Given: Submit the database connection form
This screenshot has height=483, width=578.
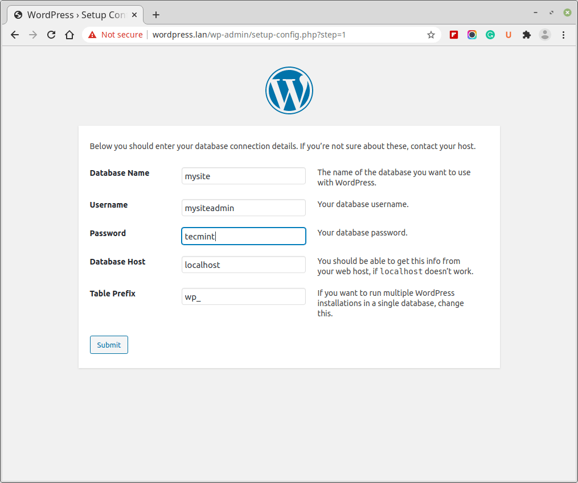Looking at the screenshot, I should (109, 345).
